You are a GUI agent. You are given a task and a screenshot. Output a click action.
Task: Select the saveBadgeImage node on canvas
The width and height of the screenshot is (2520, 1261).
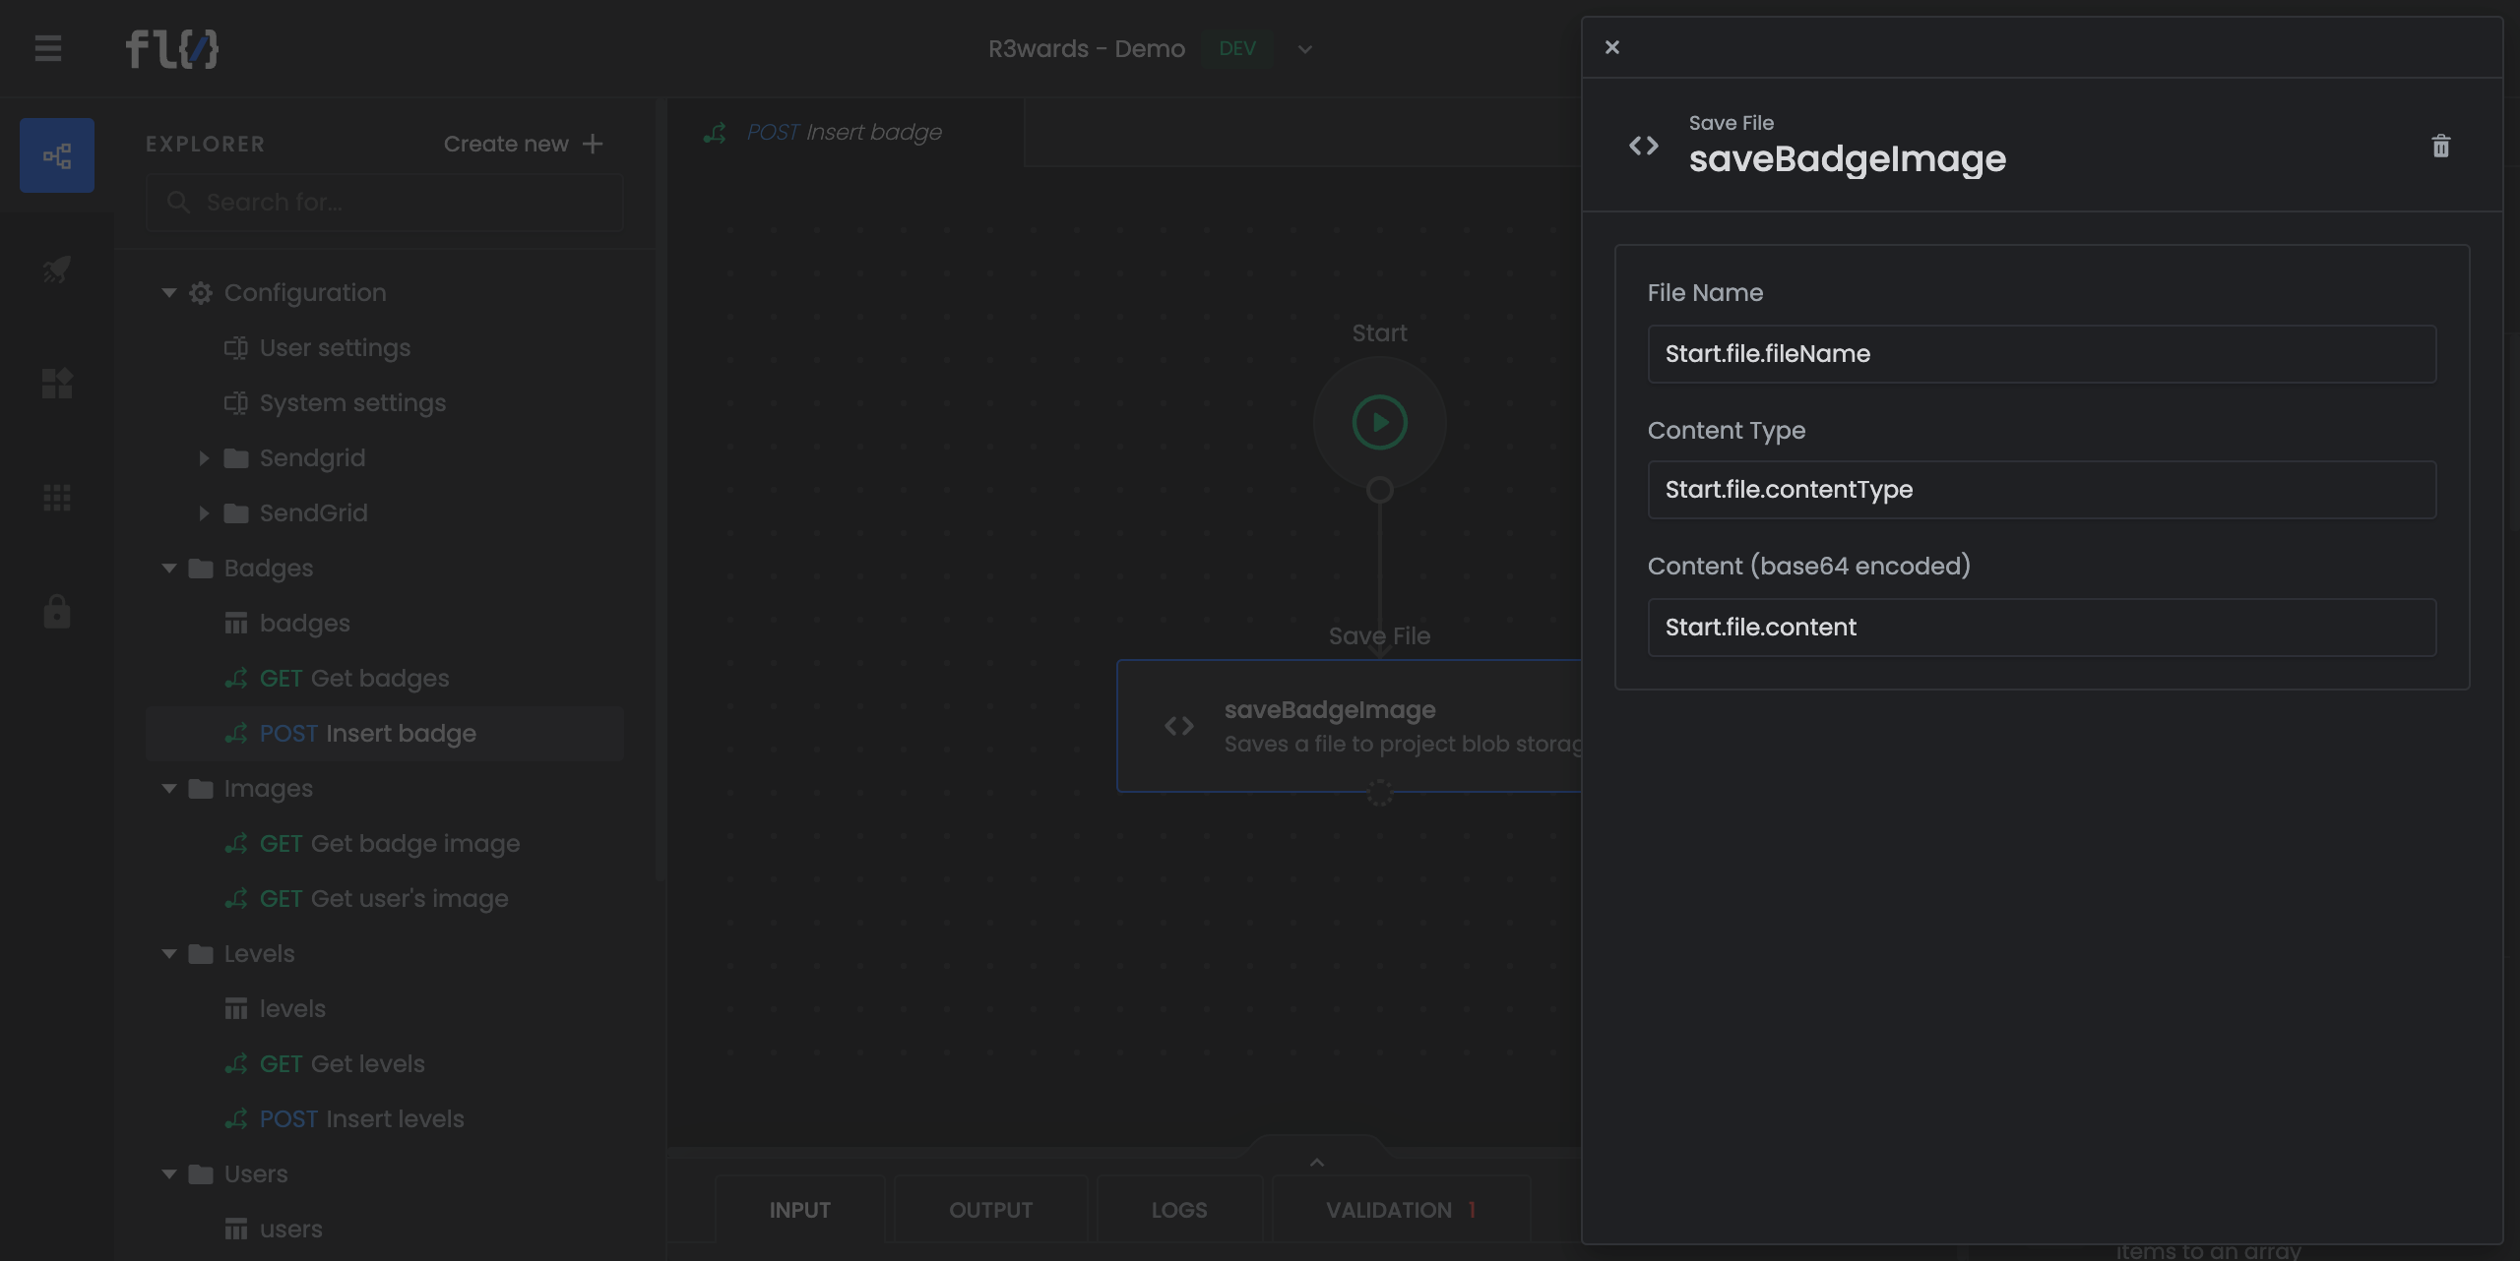tap(1349, 726)
